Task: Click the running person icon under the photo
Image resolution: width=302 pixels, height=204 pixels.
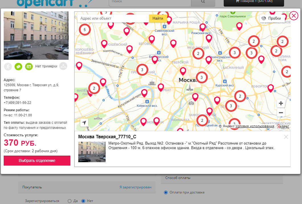Action: point(8,67)
